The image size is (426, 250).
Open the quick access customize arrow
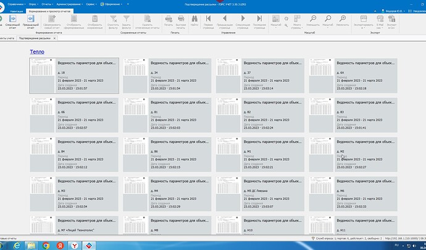tap(128, 4)
